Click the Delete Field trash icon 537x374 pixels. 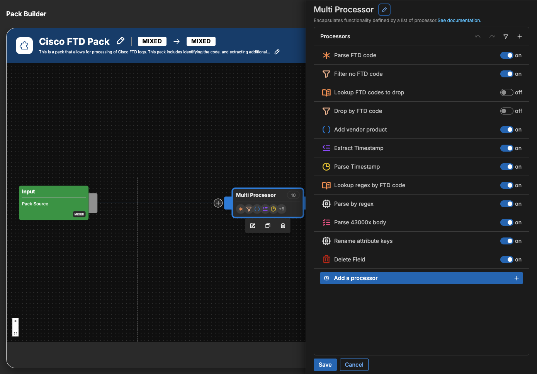pos(326,260)
